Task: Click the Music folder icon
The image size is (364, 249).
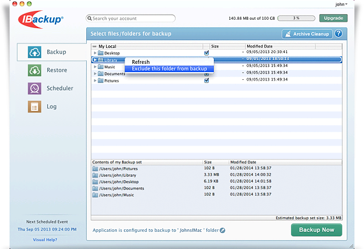Action: point(100,67)
